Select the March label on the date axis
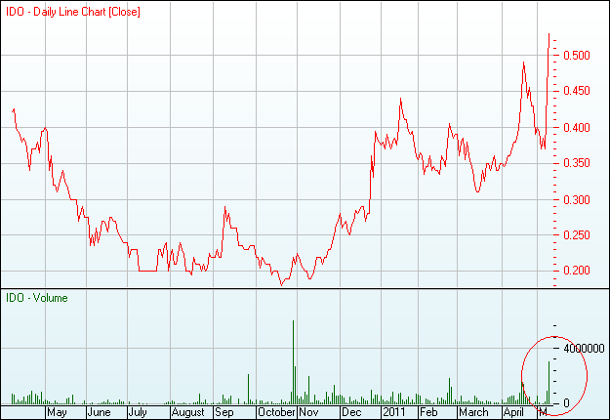Screen dimensions: 610x420 click(x=473, y=412)
